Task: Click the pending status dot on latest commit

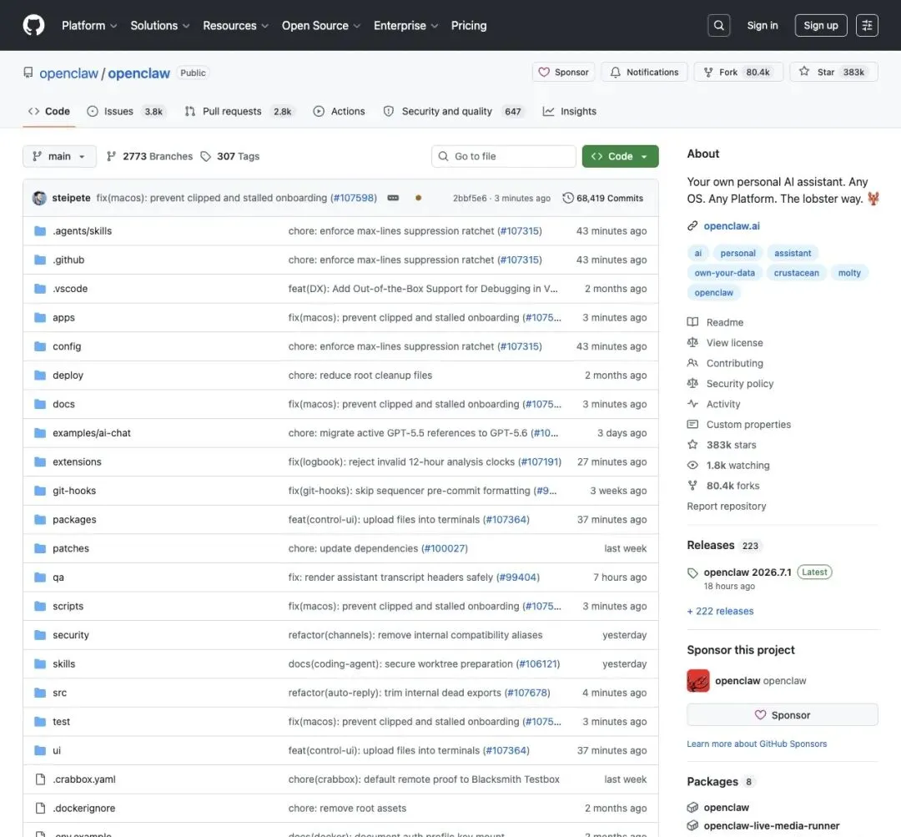Action: (418, 198)
